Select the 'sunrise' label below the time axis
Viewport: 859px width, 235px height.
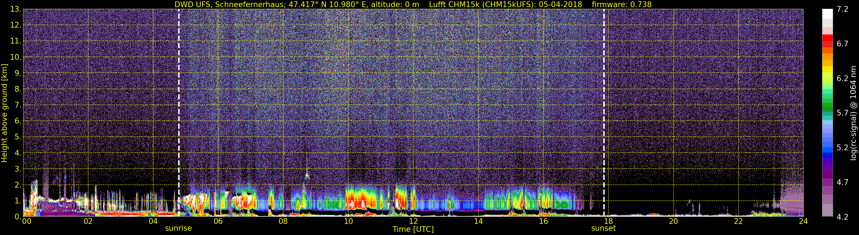(178, 228)
